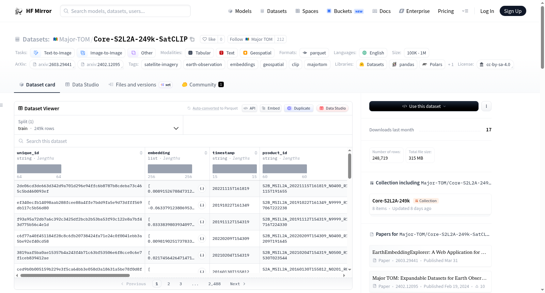
Task: Click the HF Mirror logo icon
Action: pyautogui.click(x=19, y=11)
